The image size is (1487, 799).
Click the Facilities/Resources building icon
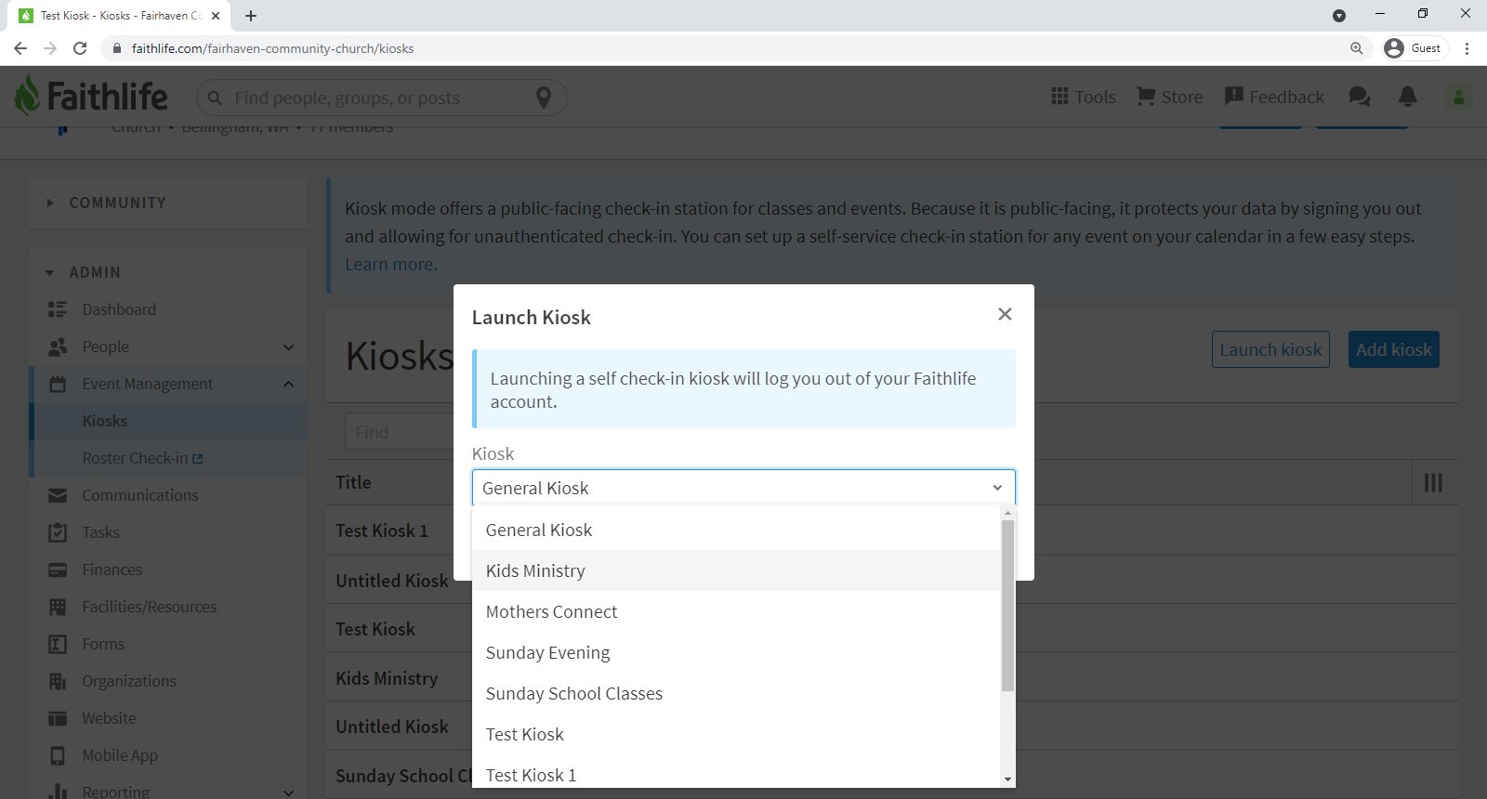[58, 607]
